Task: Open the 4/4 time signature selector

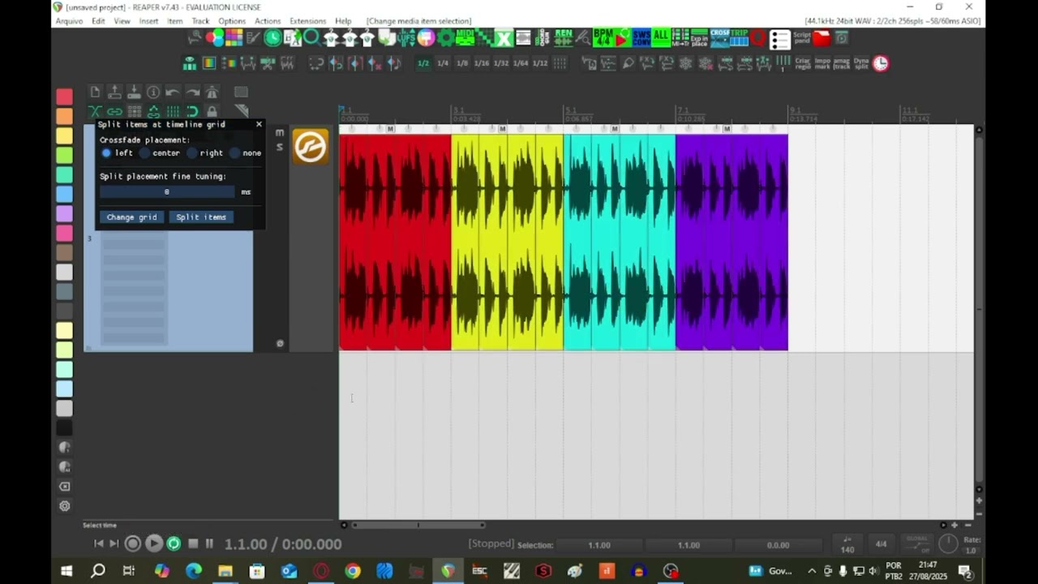Action: pyautogui.click(x=881, y=544)
